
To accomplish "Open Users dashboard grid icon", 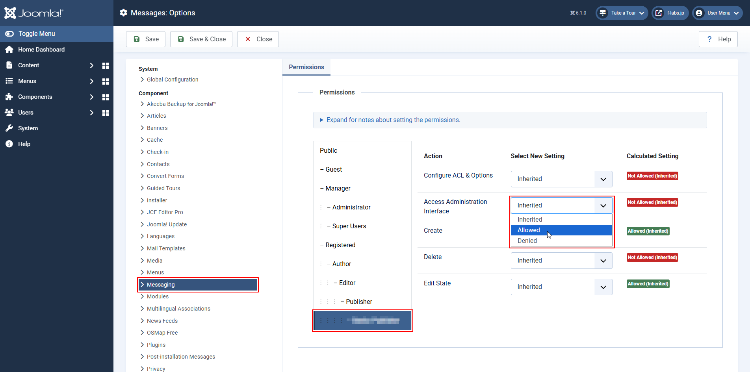I will coord(105,113).
